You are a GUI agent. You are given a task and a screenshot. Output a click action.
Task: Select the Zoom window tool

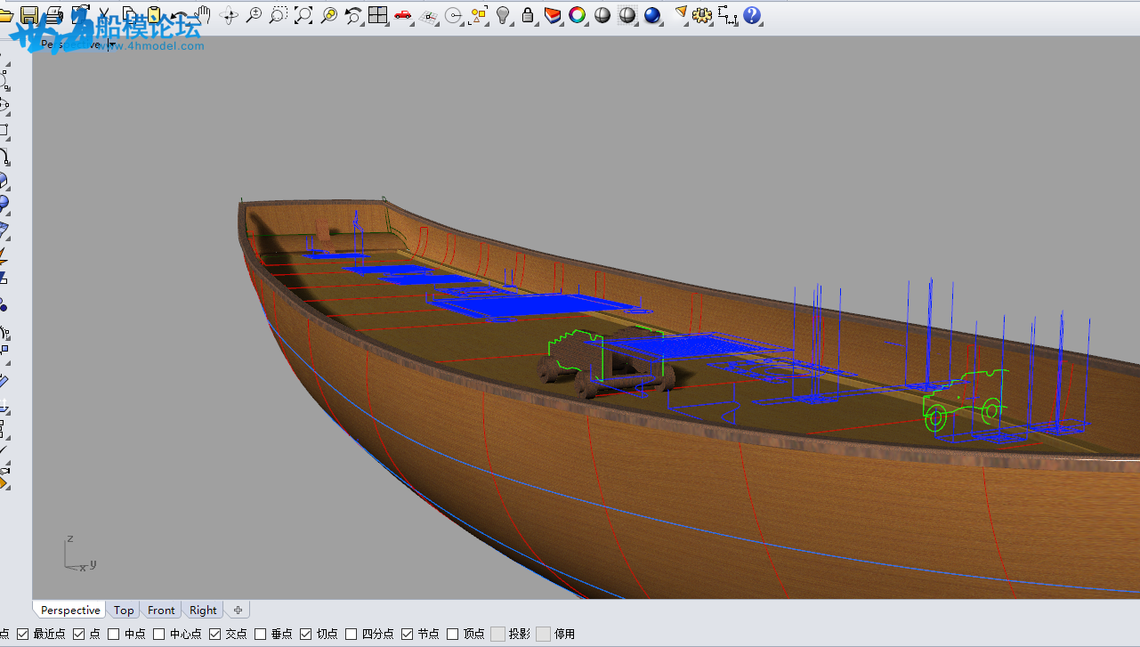tap(279, 15)
